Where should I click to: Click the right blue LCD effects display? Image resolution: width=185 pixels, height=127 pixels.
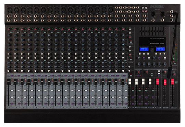click(160, 49)
